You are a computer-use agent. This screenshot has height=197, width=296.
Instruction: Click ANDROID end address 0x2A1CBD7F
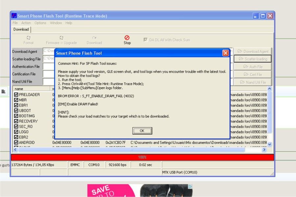pos(115,142)
